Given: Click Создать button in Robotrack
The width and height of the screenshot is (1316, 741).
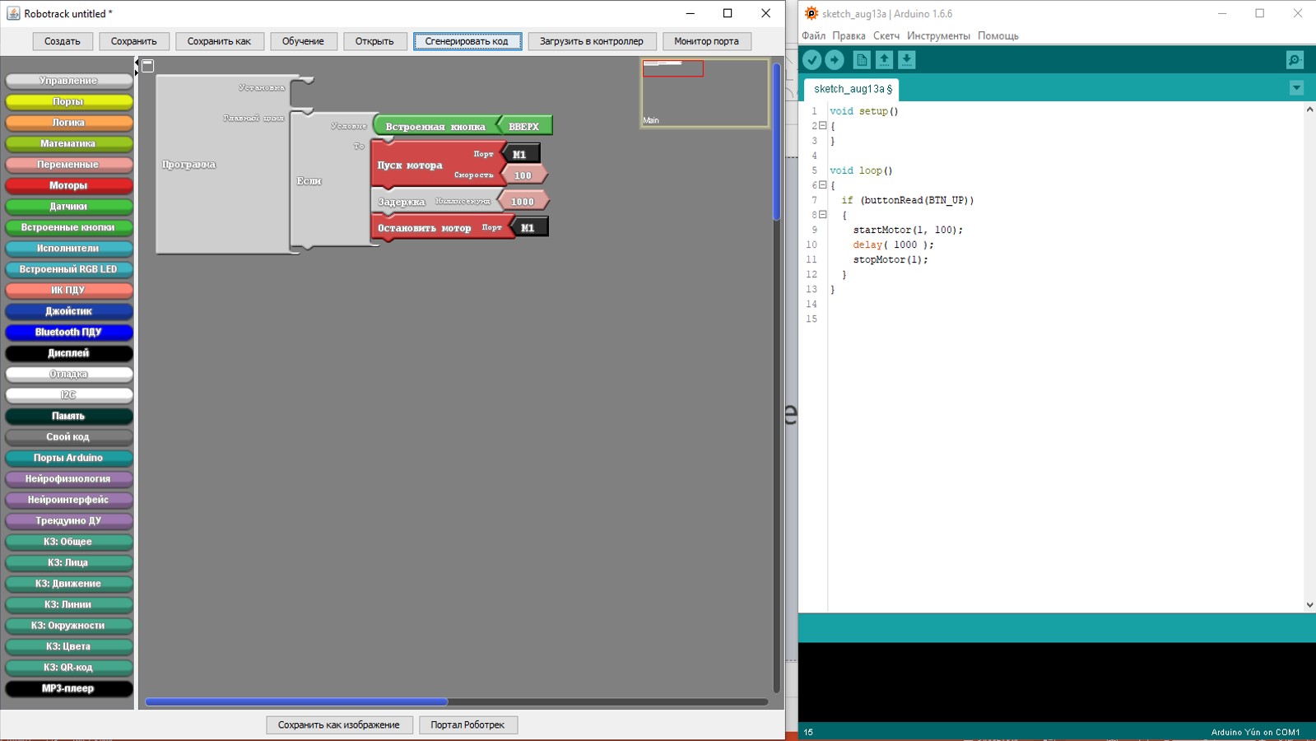Looking at the screenshot, I should 63,41.
